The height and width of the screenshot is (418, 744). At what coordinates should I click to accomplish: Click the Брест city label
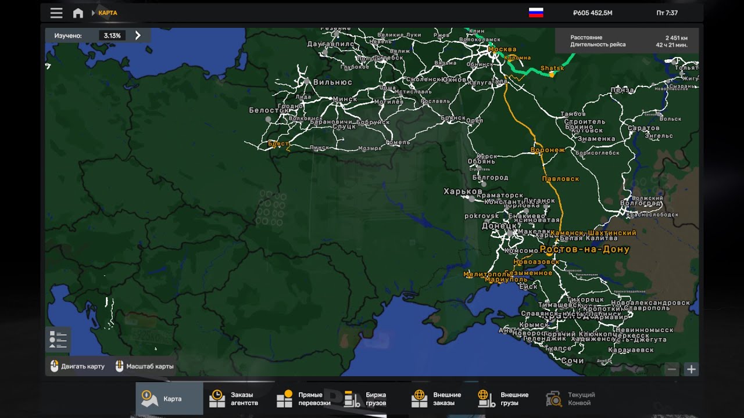[x=279, y=143]
